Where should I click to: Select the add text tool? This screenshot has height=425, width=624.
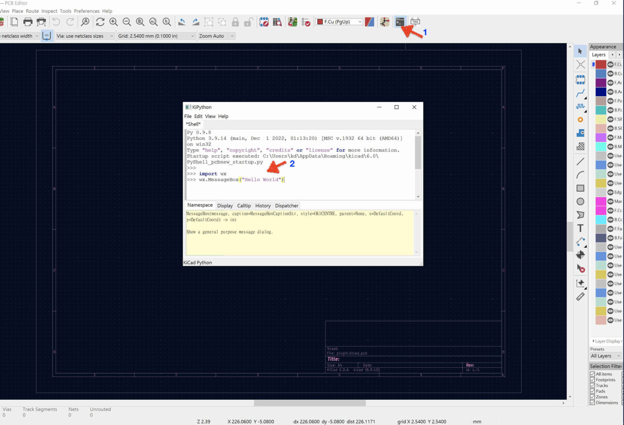(x=580, y=228)
